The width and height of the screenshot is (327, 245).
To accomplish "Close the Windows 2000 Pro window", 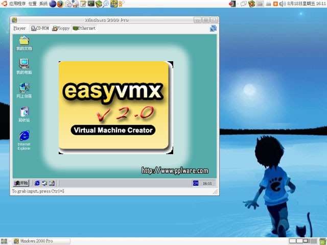I will 214,20.
